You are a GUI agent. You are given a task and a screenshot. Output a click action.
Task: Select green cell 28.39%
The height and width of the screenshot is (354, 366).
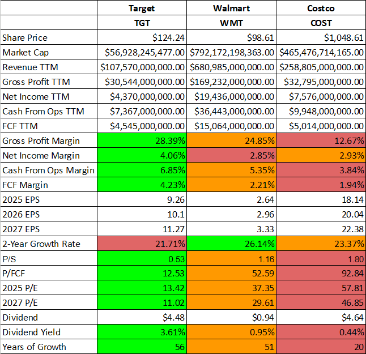point(142,140)
